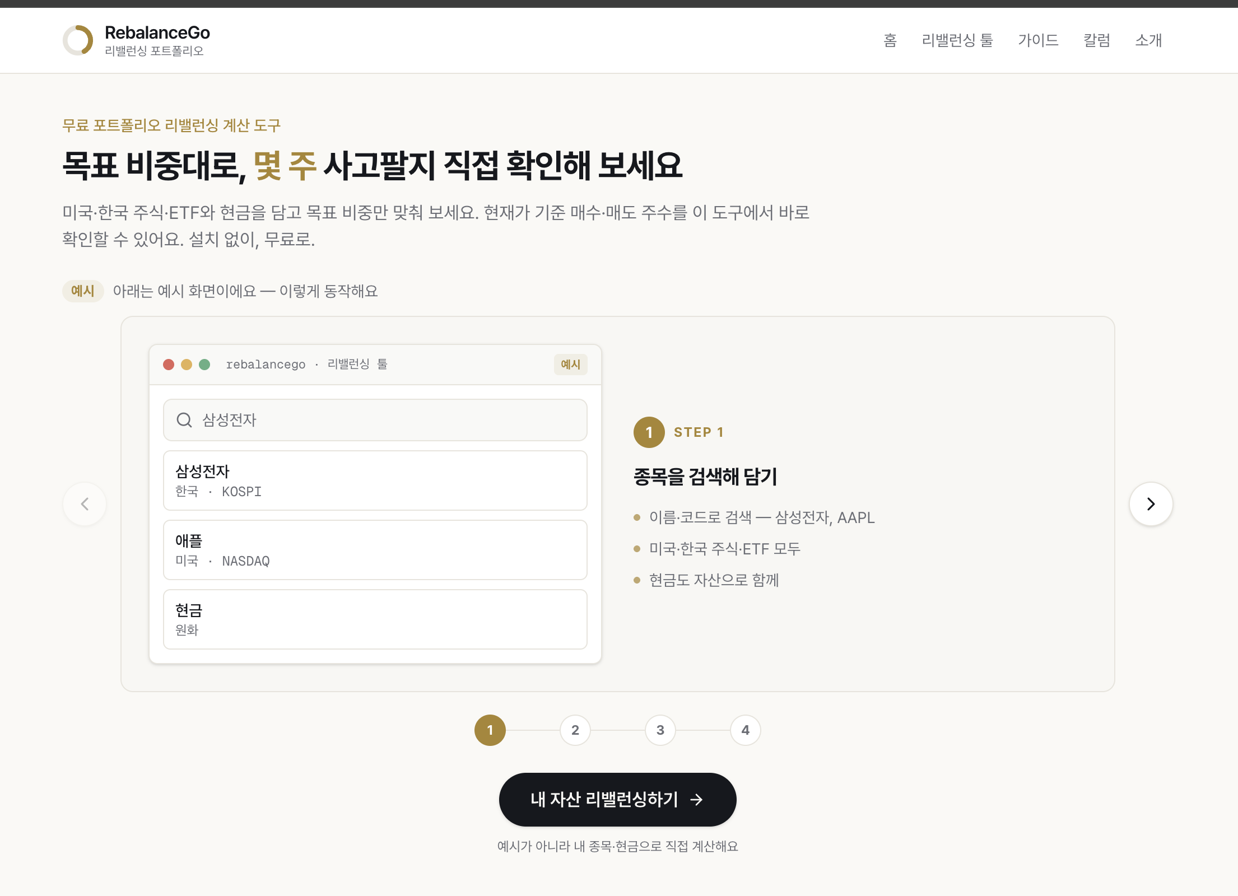
Task: Click the 예시 badge in mock window header
Action: coord(571,365)
